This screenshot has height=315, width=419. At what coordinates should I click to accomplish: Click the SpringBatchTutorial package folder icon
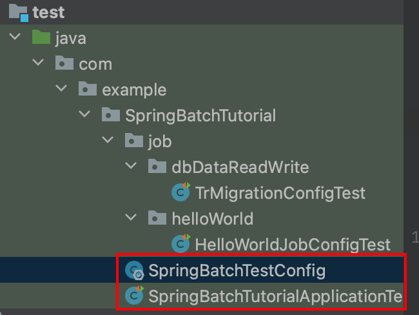coord(111,114)
